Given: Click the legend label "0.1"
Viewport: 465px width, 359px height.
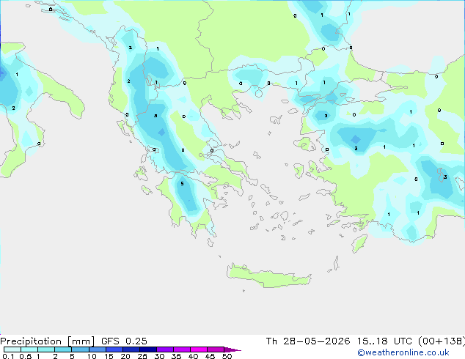Looking at the screenshot, I should (8, 356).
